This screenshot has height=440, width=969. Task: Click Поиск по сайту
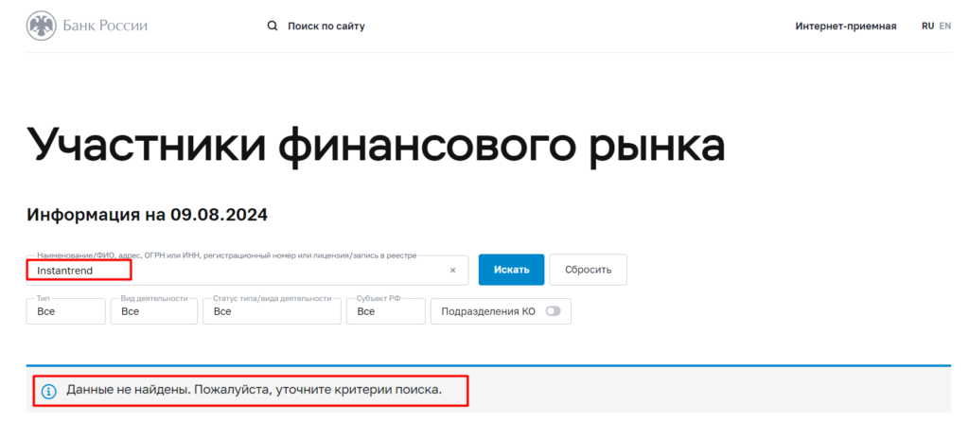pos(326,26)
